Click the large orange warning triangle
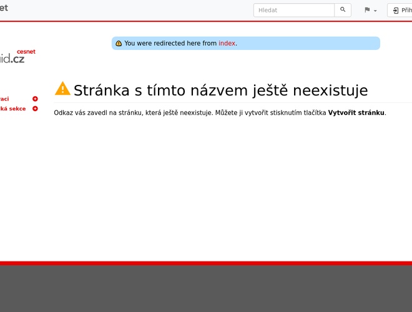 tap(62, 89)
